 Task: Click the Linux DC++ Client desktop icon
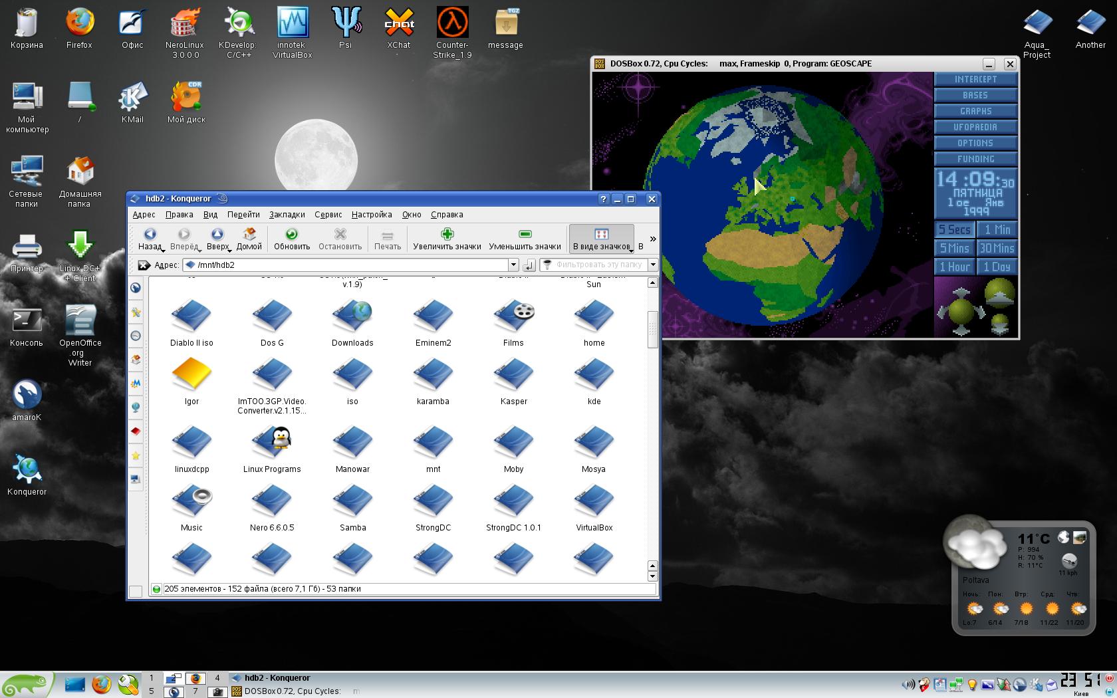80,245
